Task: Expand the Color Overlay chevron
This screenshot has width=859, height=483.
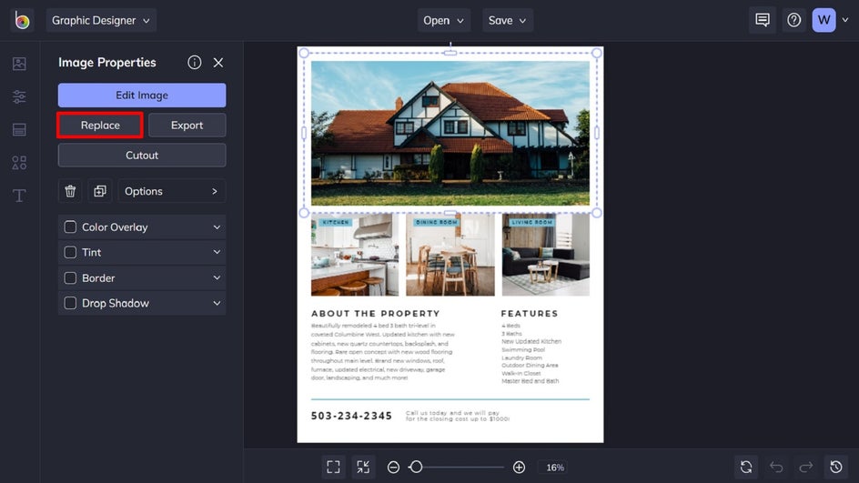Action: (217, 226)
